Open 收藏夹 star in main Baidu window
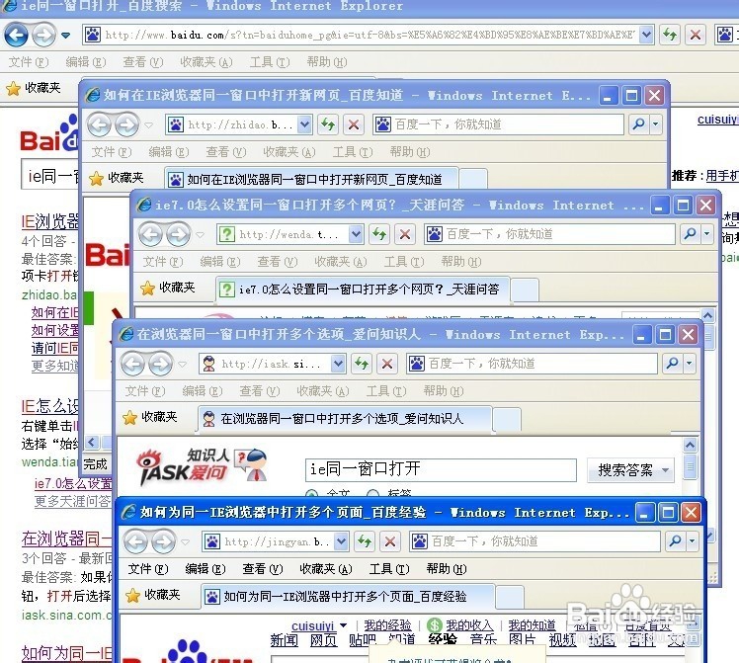The height and width of the screenshot is (663, 739). [33, 88]
